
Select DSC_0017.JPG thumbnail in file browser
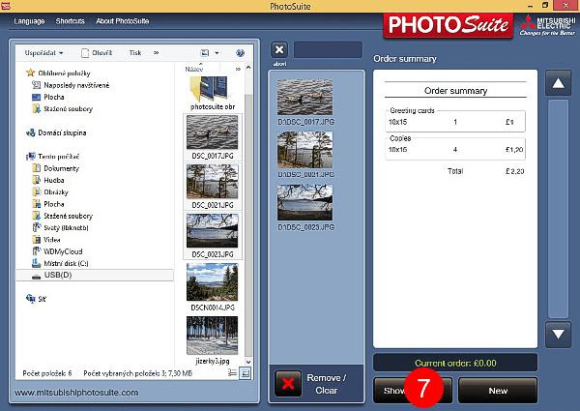coord(213,137)
